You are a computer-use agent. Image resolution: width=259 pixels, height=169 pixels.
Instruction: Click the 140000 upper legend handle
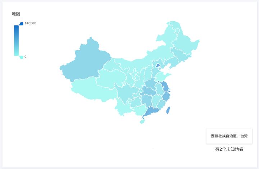coord(21,24)
